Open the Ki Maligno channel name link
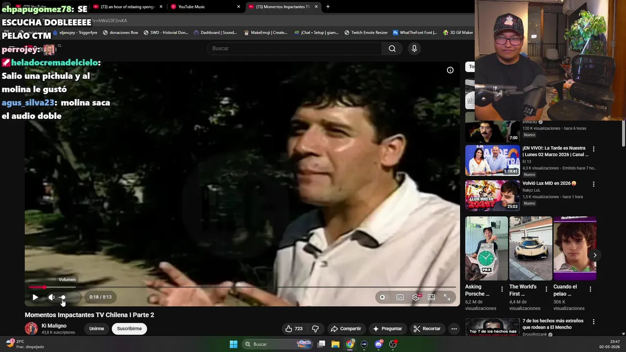 click(x=54, y=326)
